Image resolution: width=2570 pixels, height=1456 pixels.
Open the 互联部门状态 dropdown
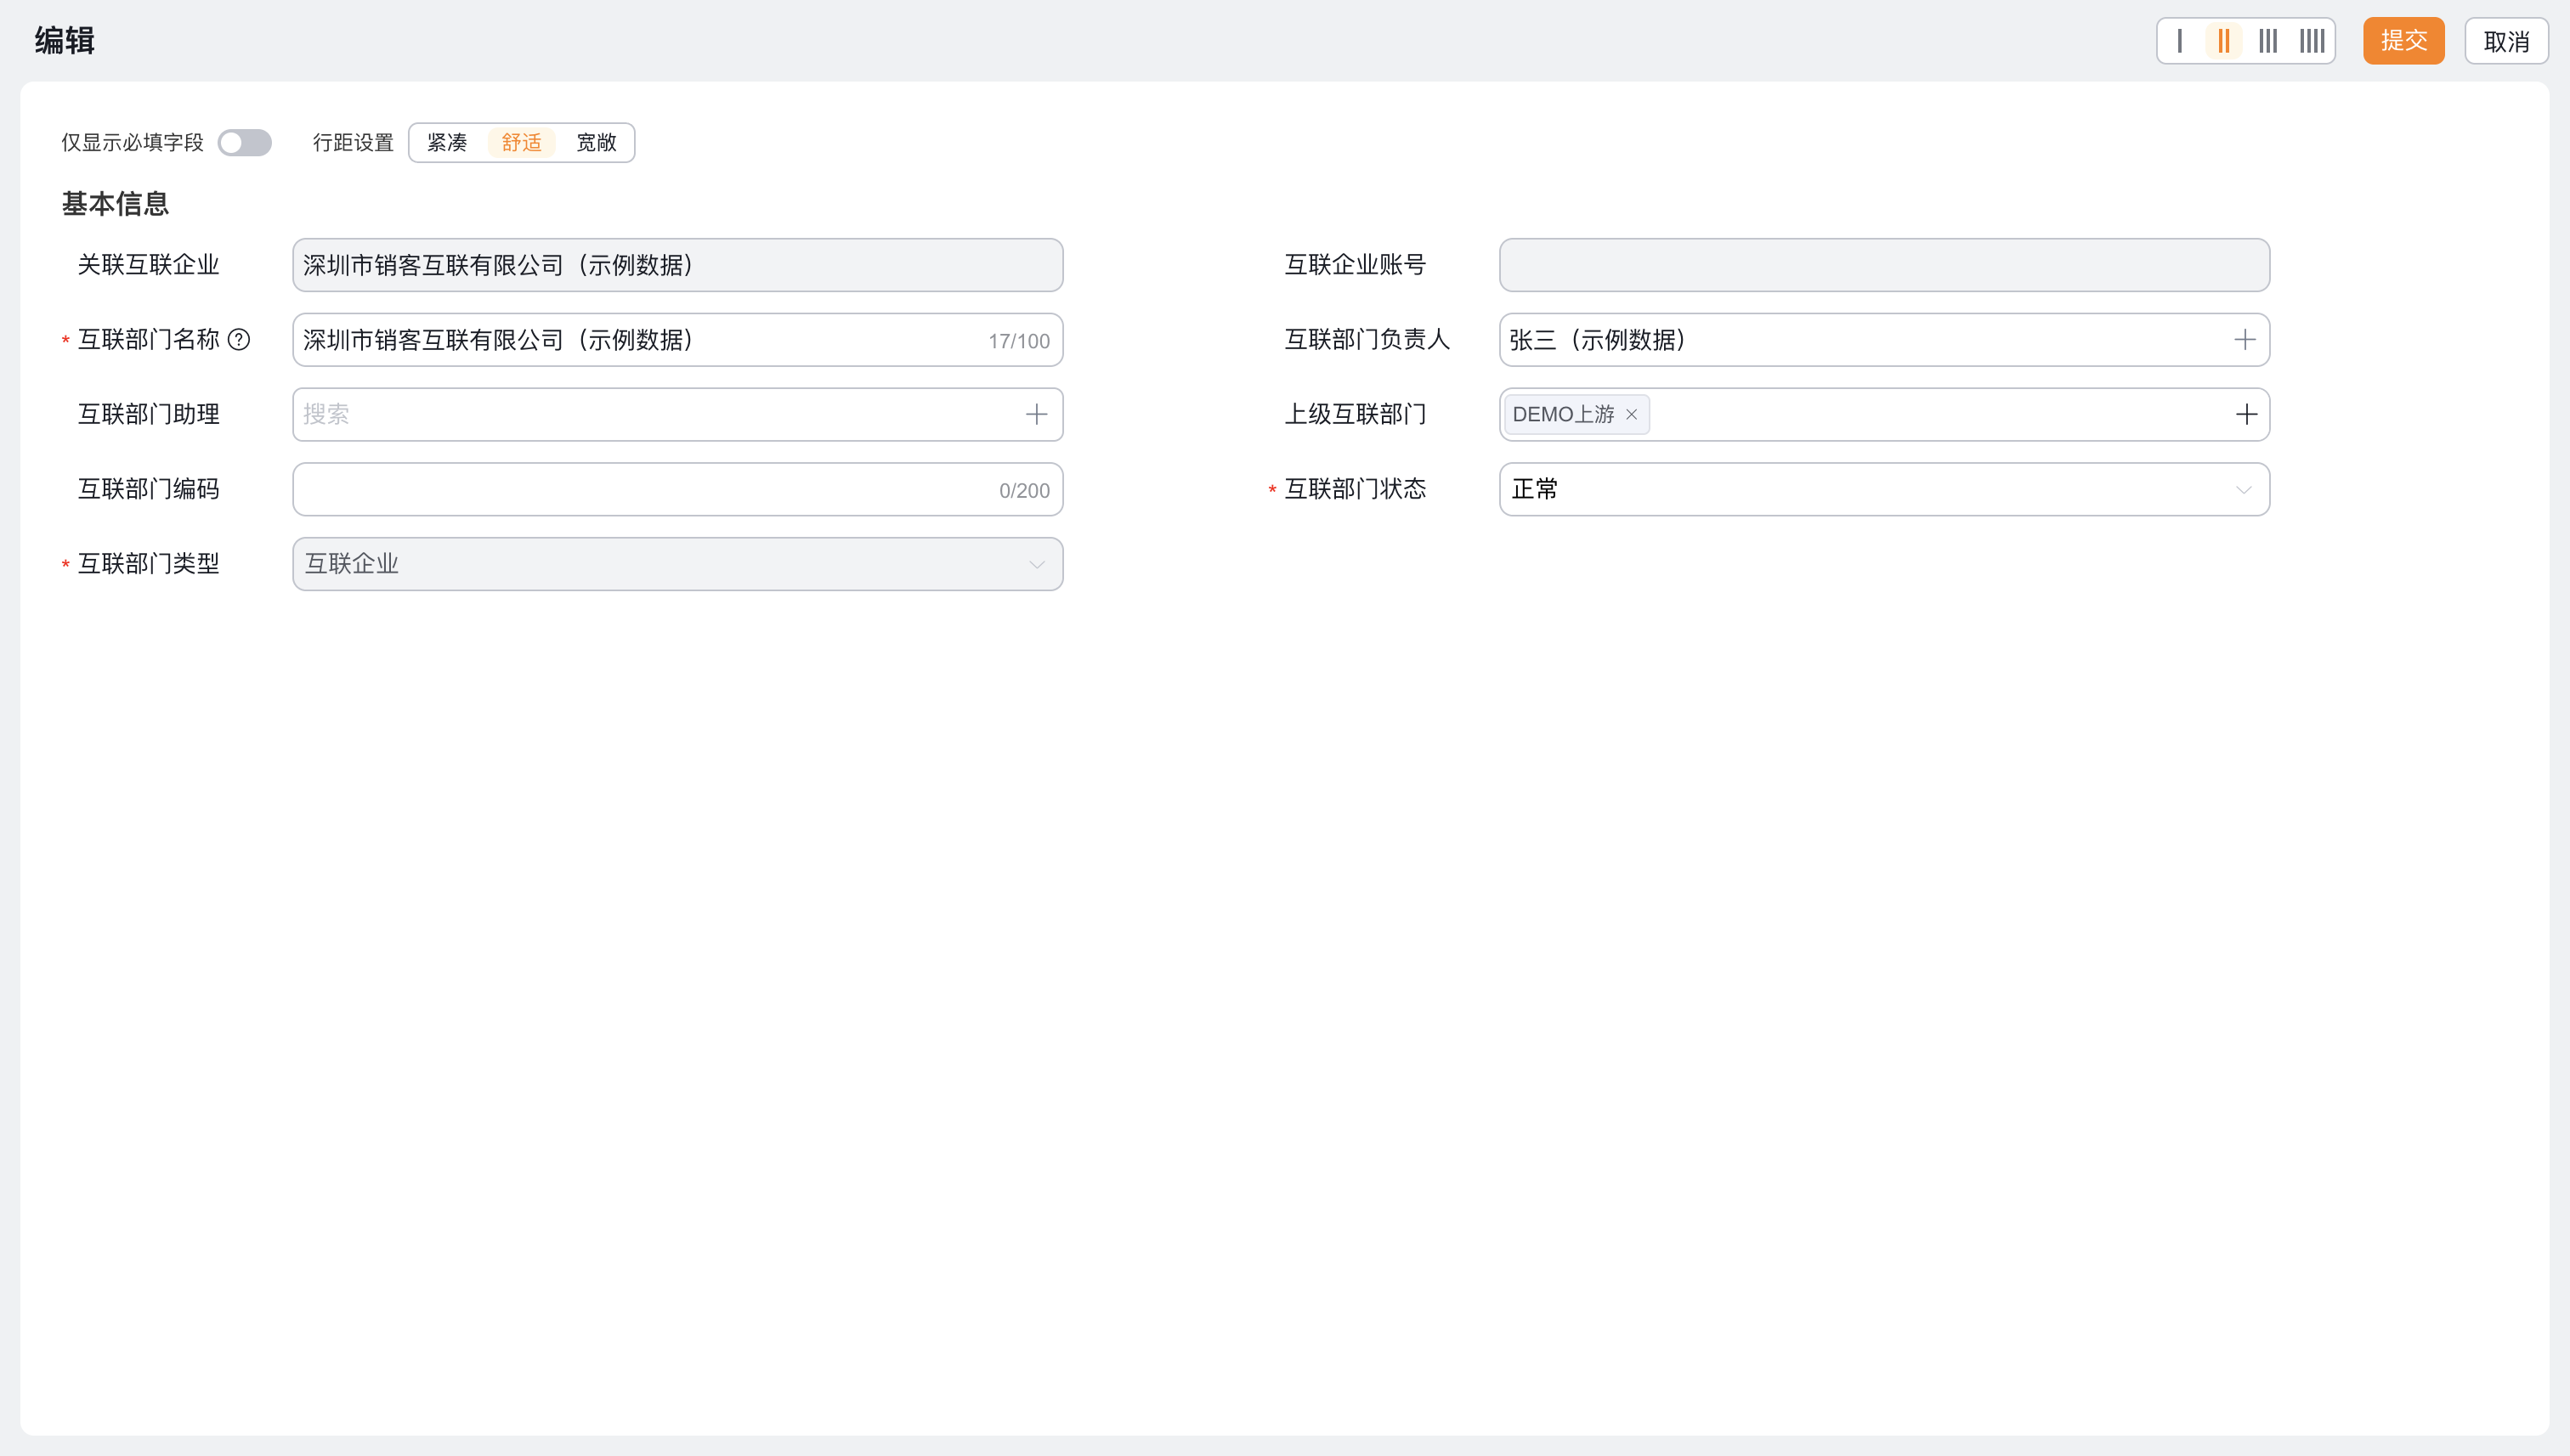1885,489
